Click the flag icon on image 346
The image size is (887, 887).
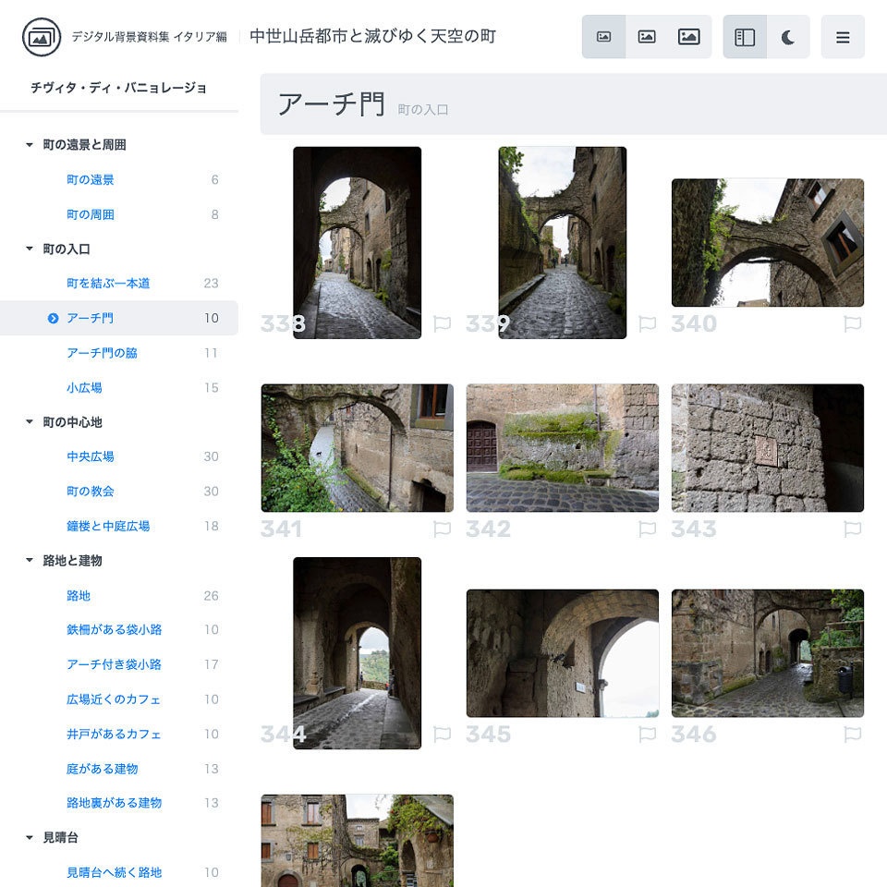pyautogui.click(x=853, y=735)
